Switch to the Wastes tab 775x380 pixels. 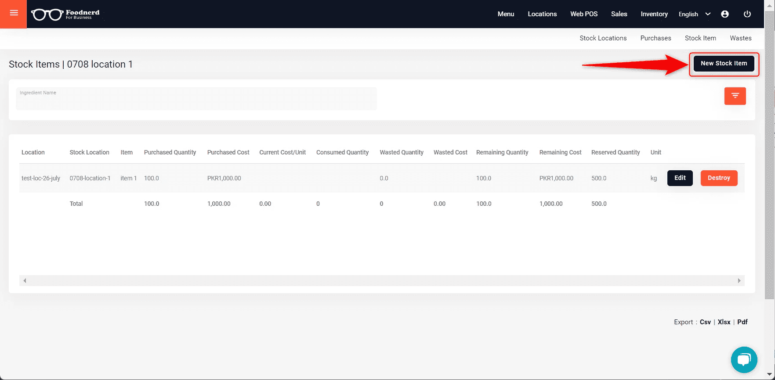pos(741,38)
